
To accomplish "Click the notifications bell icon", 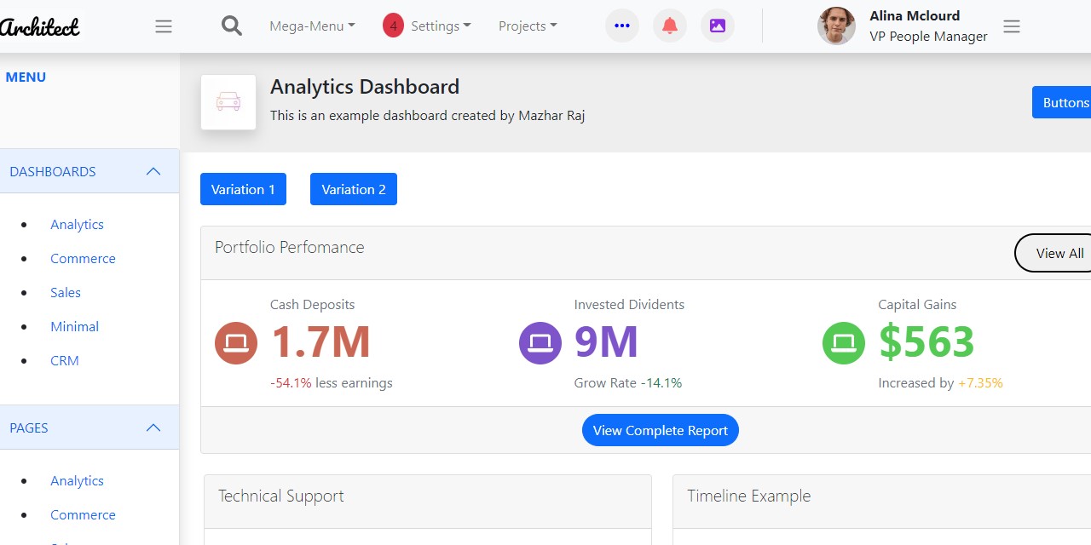I will 670,26.
